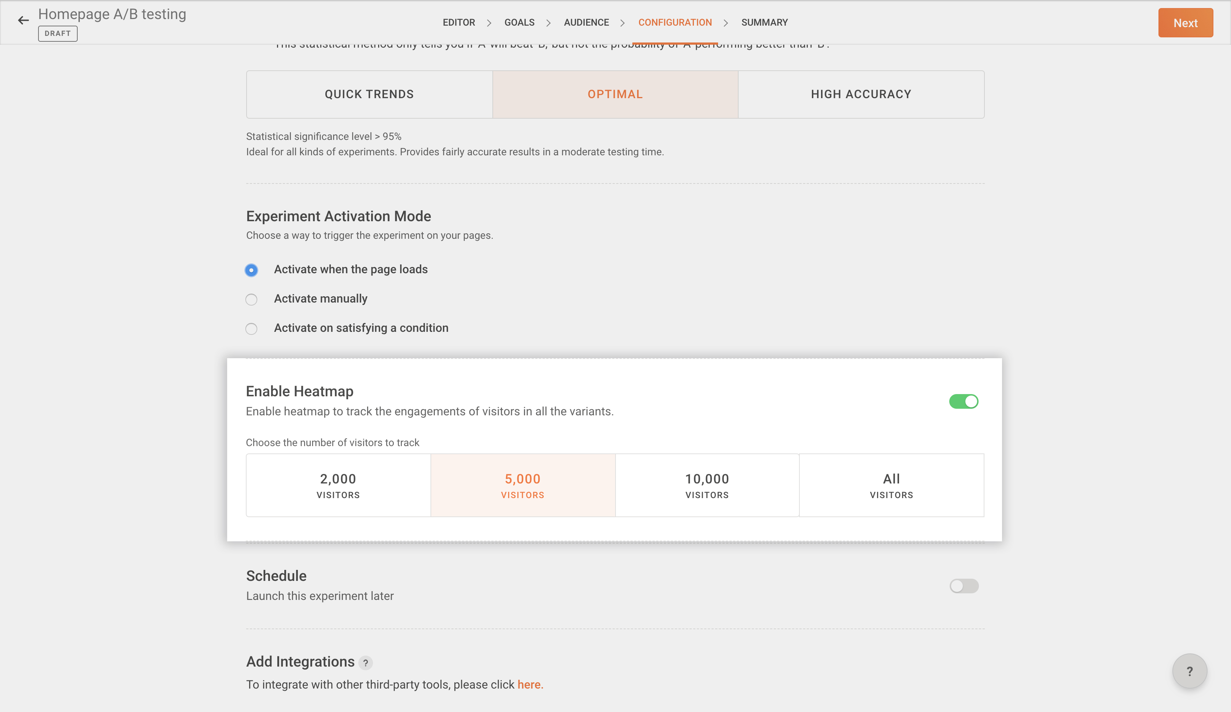The width and height of the screenshot is (1231, 712).
Task: Click the DRAFT status badge
Action: click(58, 33)
